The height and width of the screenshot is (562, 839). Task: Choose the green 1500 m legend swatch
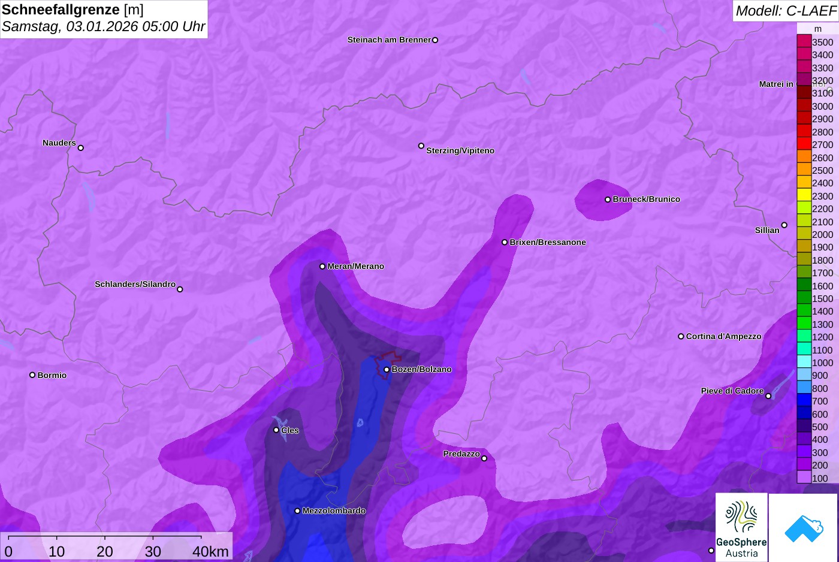coord(804,298)
